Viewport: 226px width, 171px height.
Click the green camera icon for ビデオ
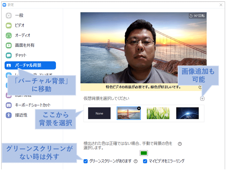tap(9, 26)
